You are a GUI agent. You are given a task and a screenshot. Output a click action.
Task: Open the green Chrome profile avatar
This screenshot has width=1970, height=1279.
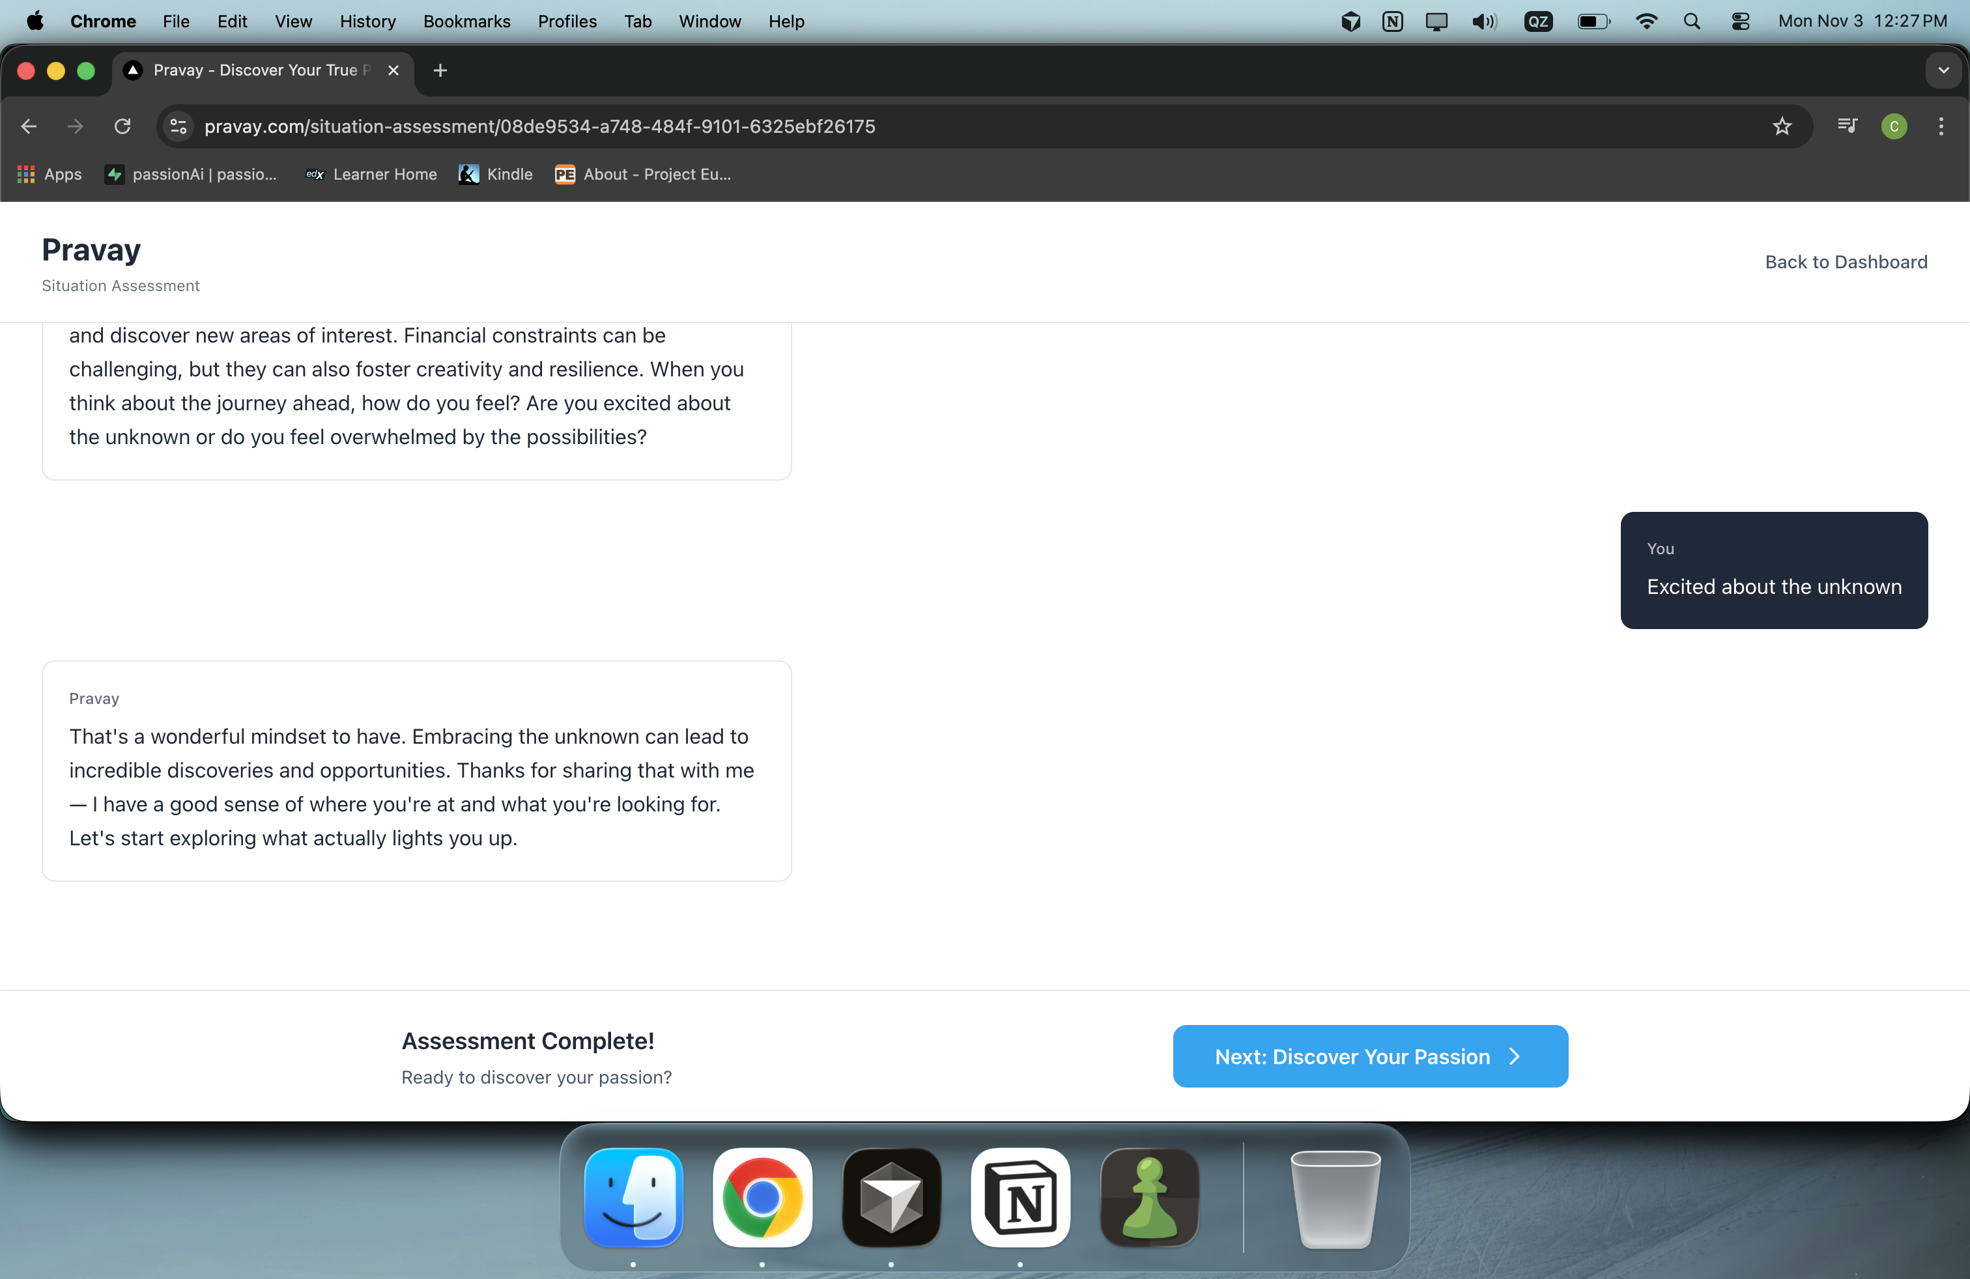point(1894,126)
